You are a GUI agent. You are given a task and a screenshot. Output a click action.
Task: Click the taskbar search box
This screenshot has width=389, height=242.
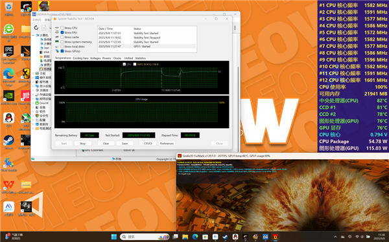[145, 237]
